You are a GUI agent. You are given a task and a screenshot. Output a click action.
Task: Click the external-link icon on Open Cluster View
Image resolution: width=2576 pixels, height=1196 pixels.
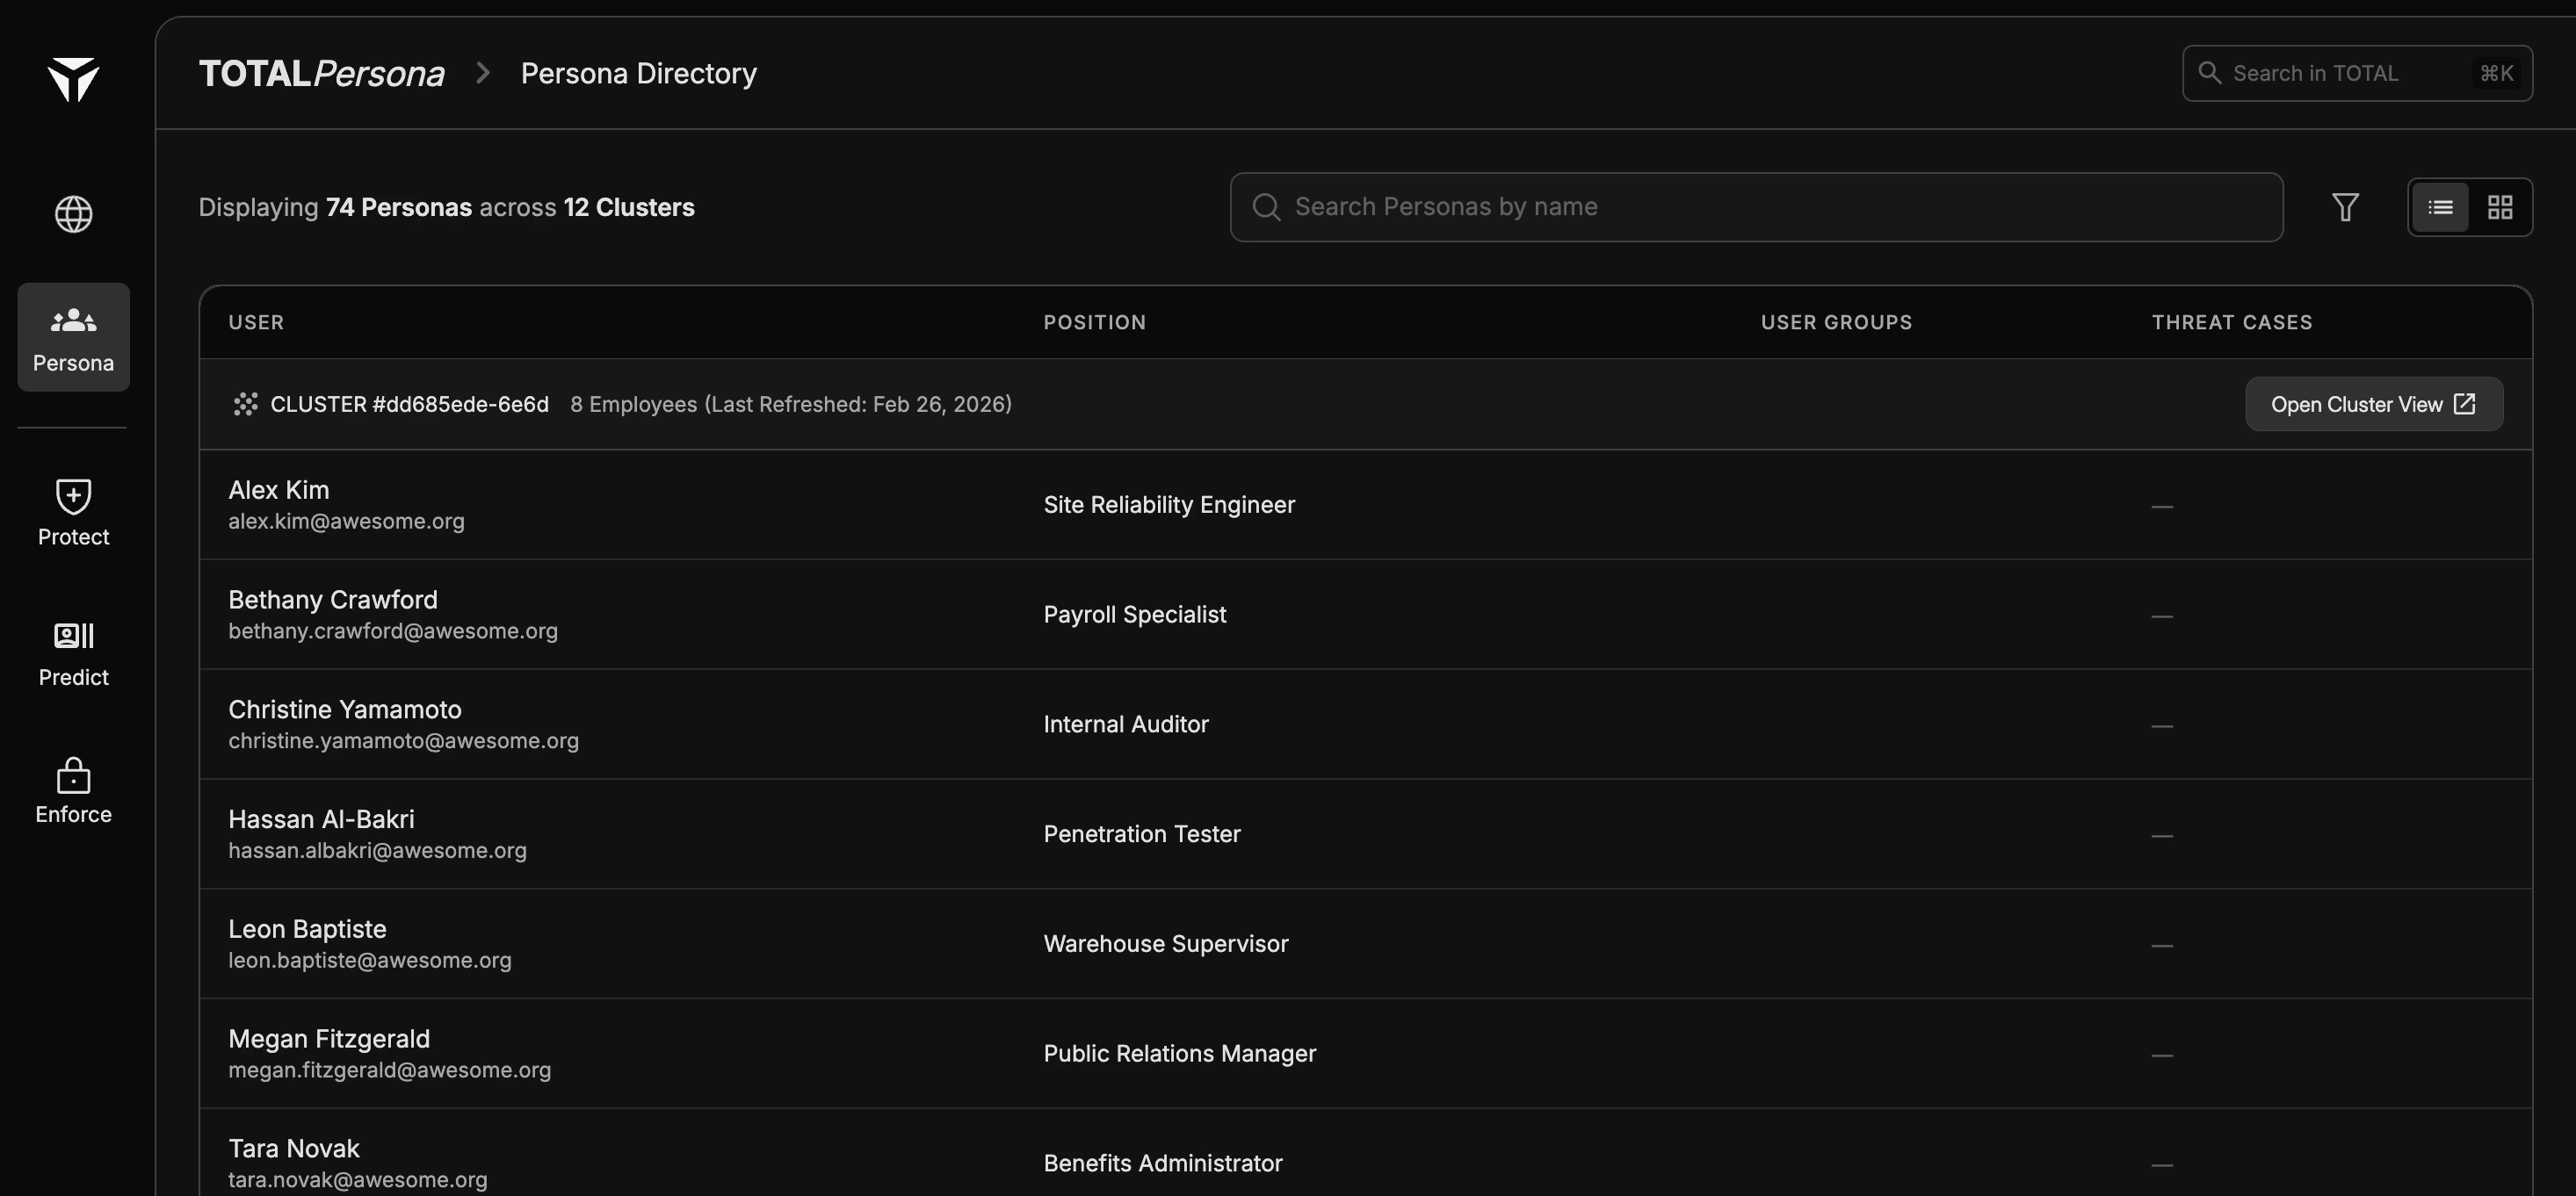pyautogui.click(x=2465, y=404)
